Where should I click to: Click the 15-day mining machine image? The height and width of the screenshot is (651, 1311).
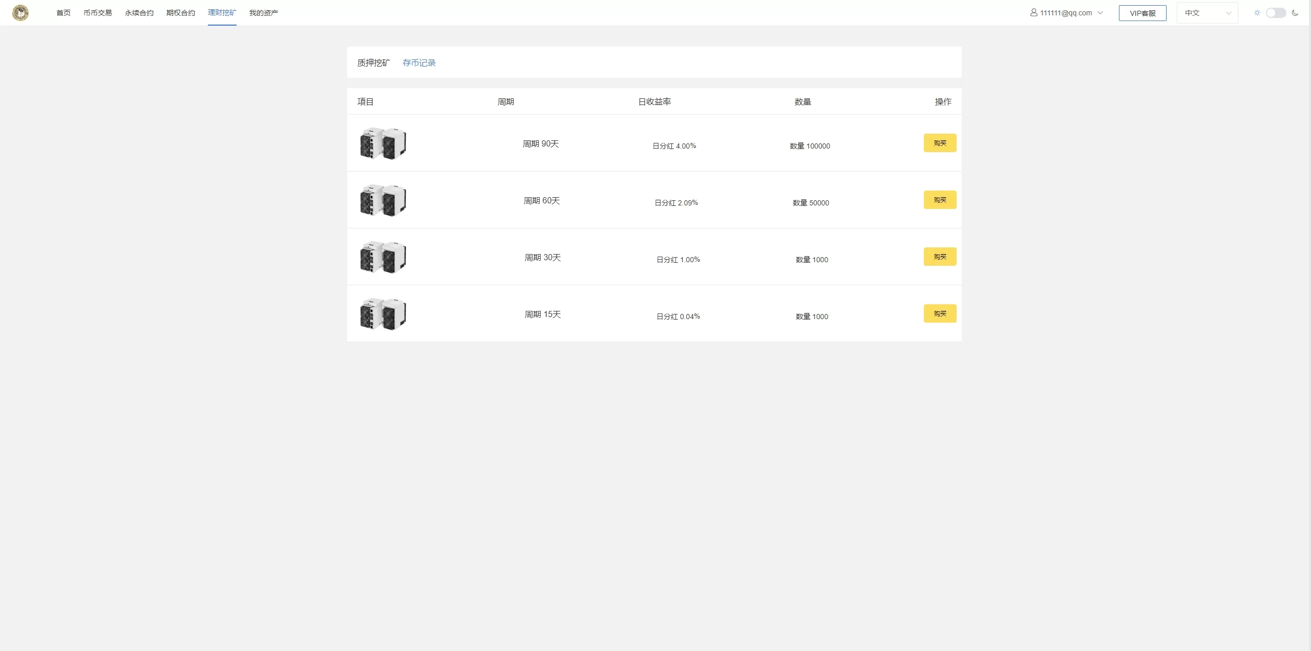(x=383, y=314)
